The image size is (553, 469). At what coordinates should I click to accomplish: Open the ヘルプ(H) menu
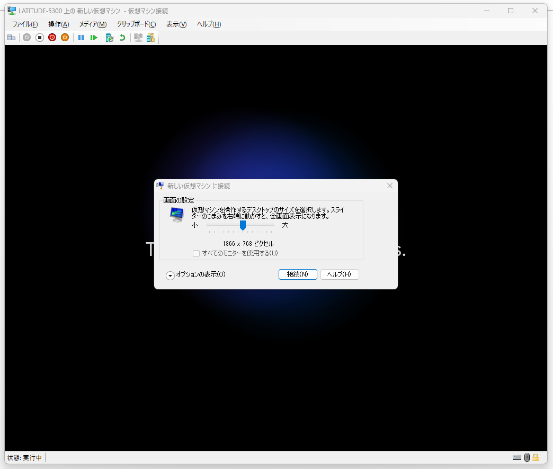coord(209,24)
